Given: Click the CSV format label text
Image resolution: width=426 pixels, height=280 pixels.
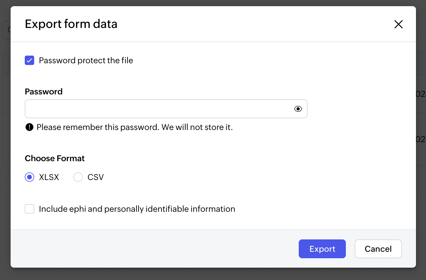Looking at the screenshot, I should point(95,177).
